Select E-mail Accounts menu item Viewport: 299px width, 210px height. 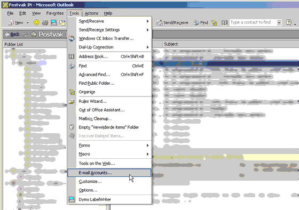(x=109, y=173)
